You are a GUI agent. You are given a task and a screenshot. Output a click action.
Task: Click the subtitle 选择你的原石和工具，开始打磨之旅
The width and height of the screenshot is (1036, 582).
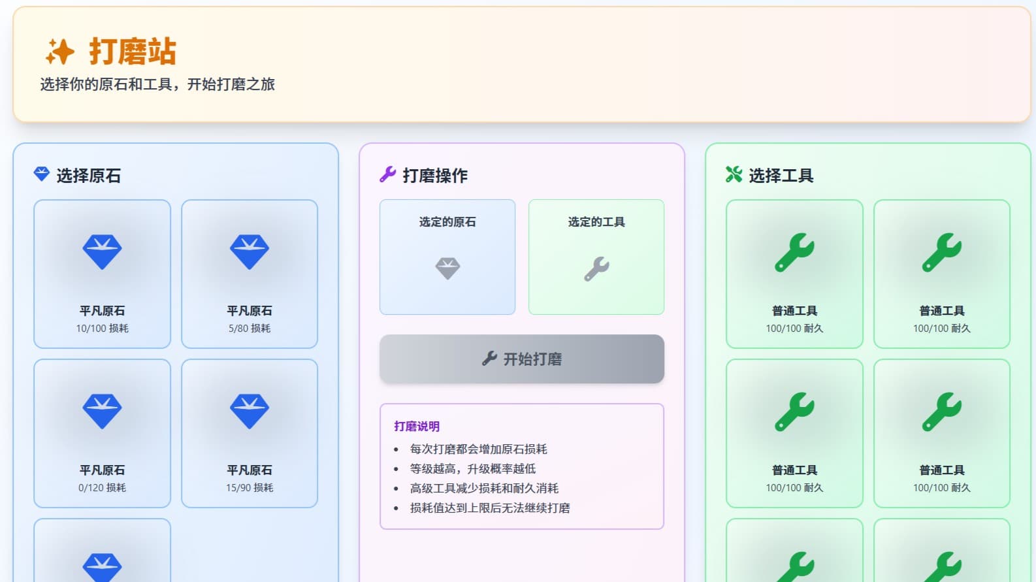point(157,84)
